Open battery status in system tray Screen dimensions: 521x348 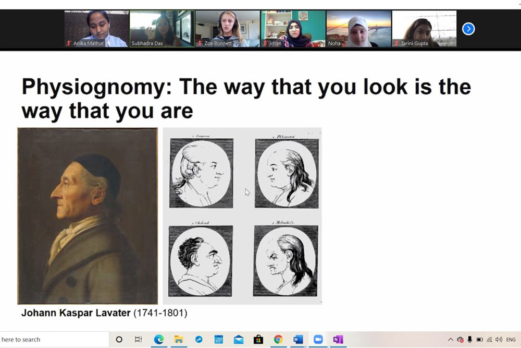(x=479, y=340)
